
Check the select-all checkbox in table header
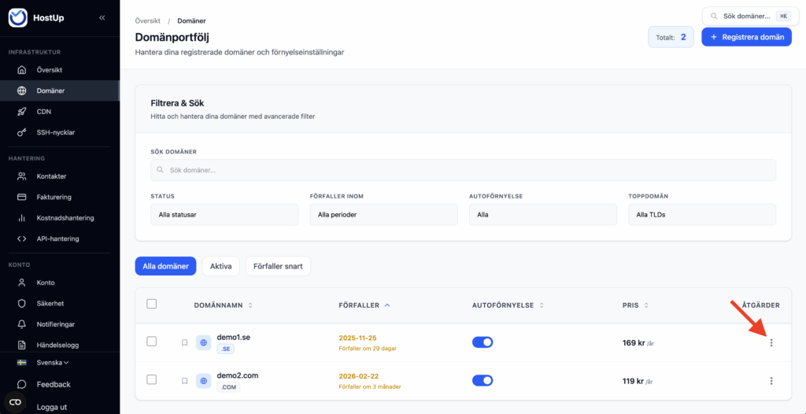point(152,305)
